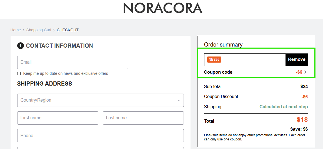323x149 pixels.
Task: Click the step 1 circle icon
Action: tap(21, 46)
